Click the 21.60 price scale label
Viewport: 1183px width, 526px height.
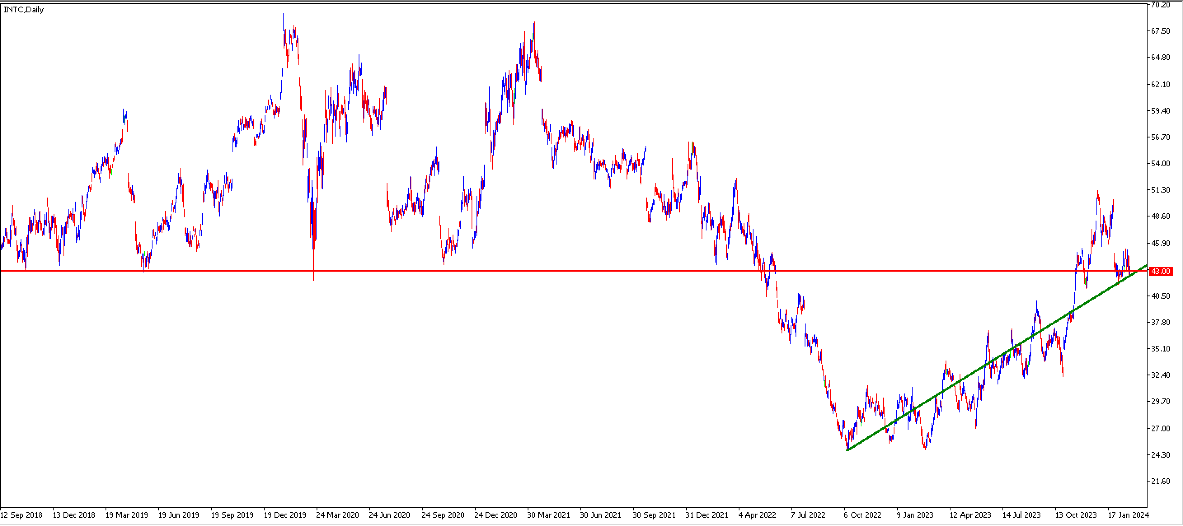point(1160,482)
